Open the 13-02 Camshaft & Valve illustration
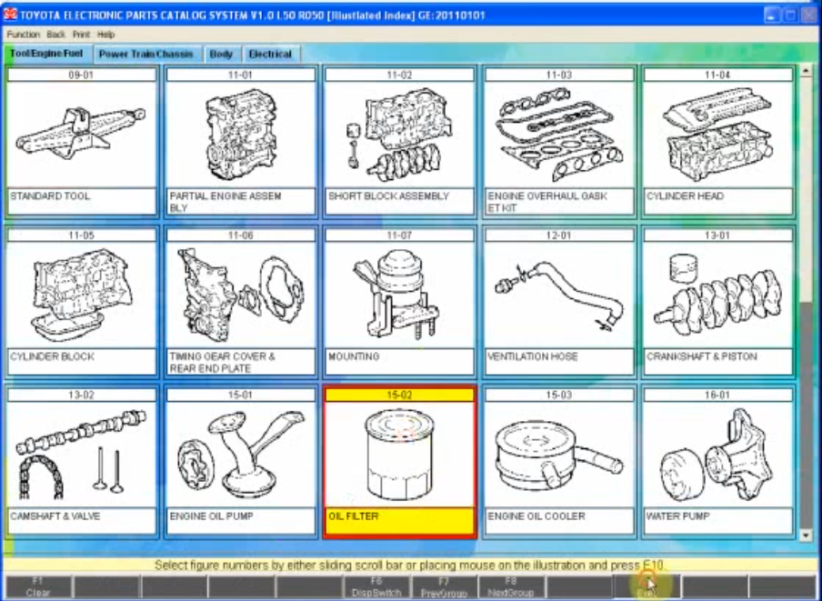This screenshot has height=601, width=822. point(81,462)
